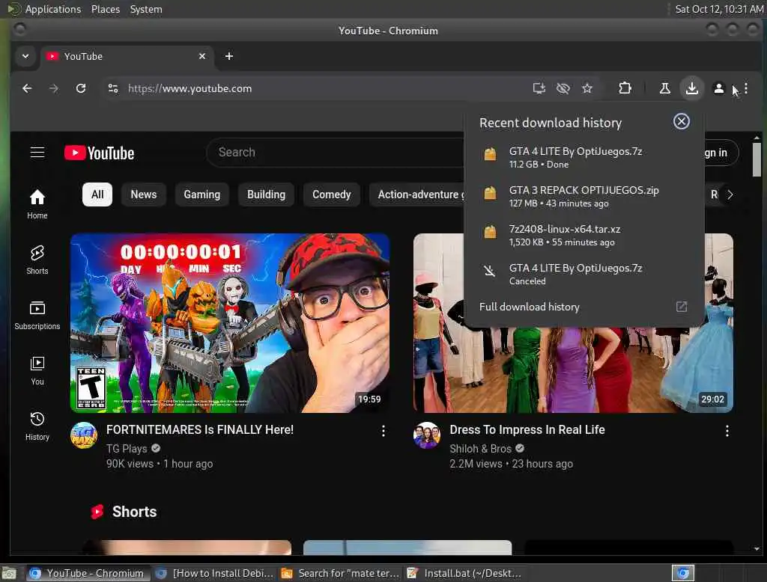
Task: Open GTA 4 LITE download marked Done
Action: click(584, 157)
